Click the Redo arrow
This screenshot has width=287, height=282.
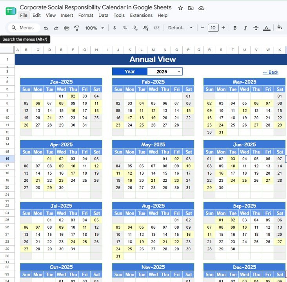[x=56, y=28]
